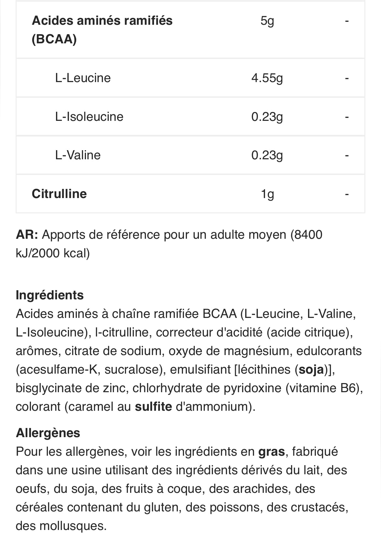Select the 0.23g value beside L-Isoleucine

pyautogui.click(x=267, y=117)
